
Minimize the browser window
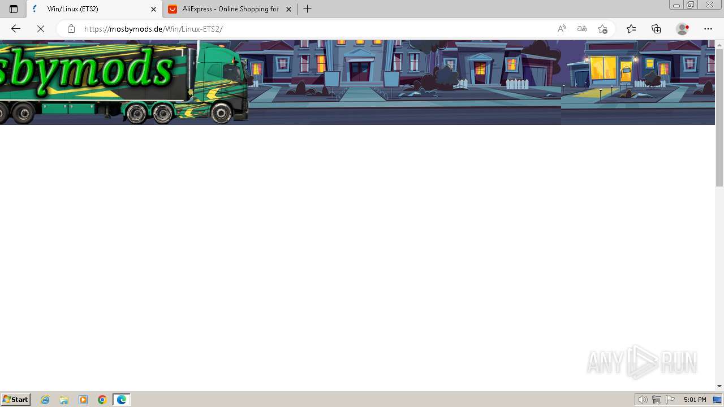(x=676, y=5)
